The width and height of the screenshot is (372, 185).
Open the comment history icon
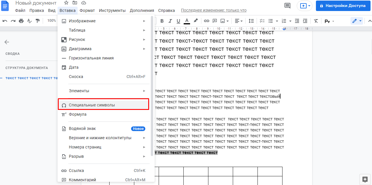click(287, 6)
